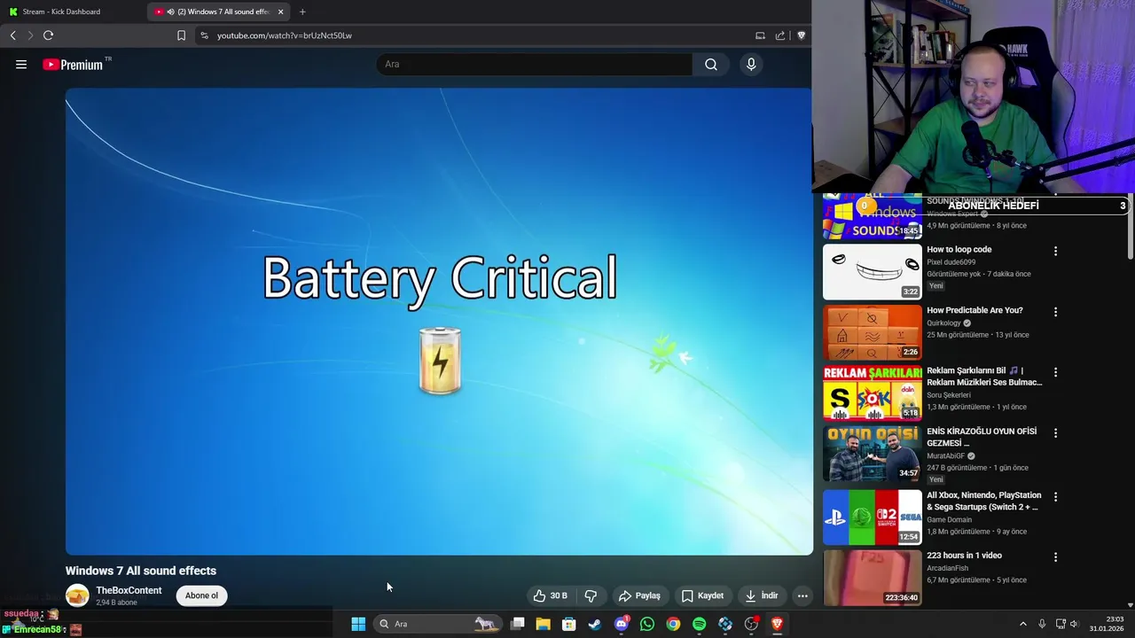
Task: Like the video (30 B)
Action: point(550,595)
